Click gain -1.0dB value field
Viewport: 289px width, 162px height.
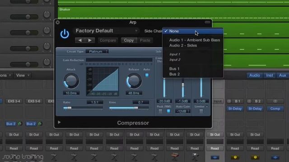(182, 101)
